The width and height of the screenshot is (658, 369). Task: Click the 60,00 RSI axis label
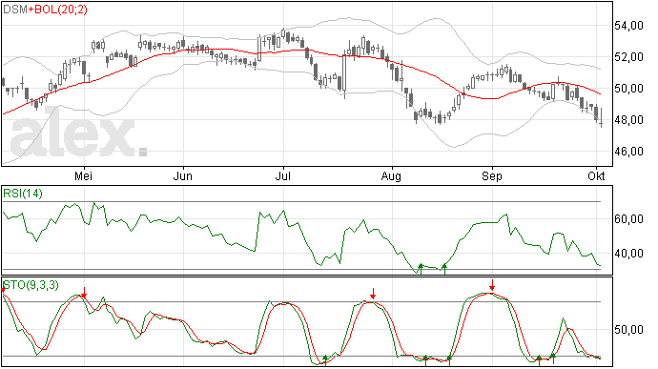coord(628,219)
